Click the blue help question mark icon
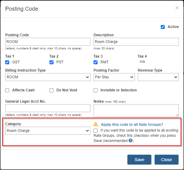Image resolution: width=184 pixels, height=170 pixels. (x=131, y=140)
